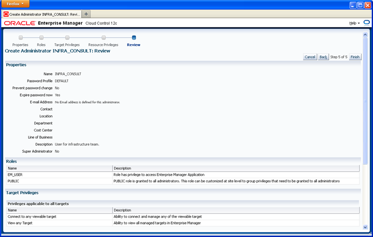This screenshot has height=237, width=373.
Task: Click the Target Privileges section heading
Action: tap(22, 193)
